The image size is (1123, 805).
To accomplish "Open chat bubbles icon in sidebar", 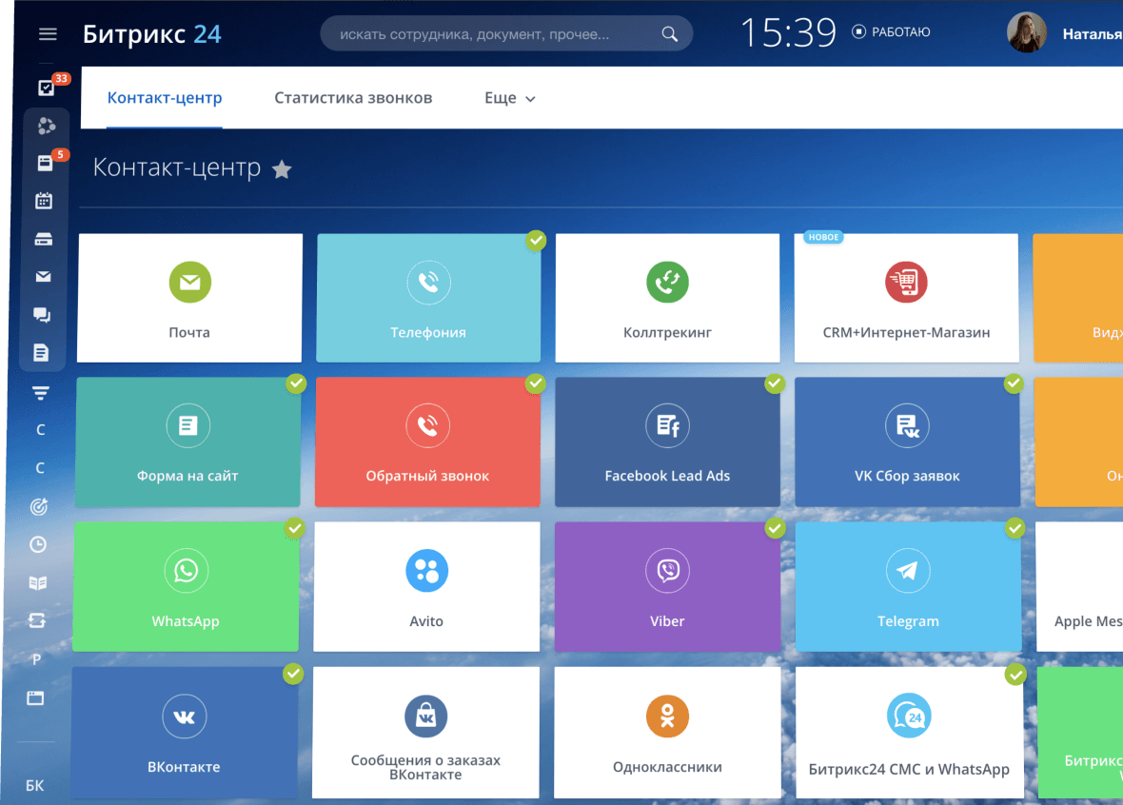I will (x=43, y=315).
